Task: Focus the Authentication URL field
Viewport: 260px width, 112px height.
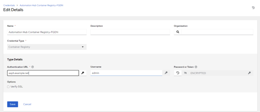Action: point(43,73)
